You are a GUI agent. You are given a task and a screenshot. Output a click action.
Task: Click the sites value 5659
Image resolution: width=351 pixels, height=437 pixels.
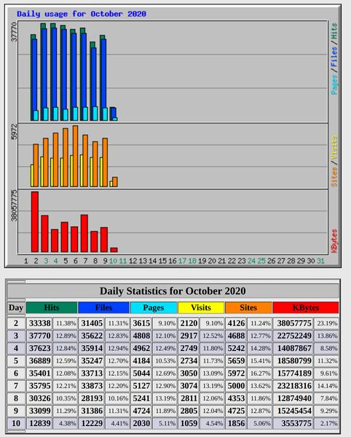pyautogui.click(x=236, y=360)
